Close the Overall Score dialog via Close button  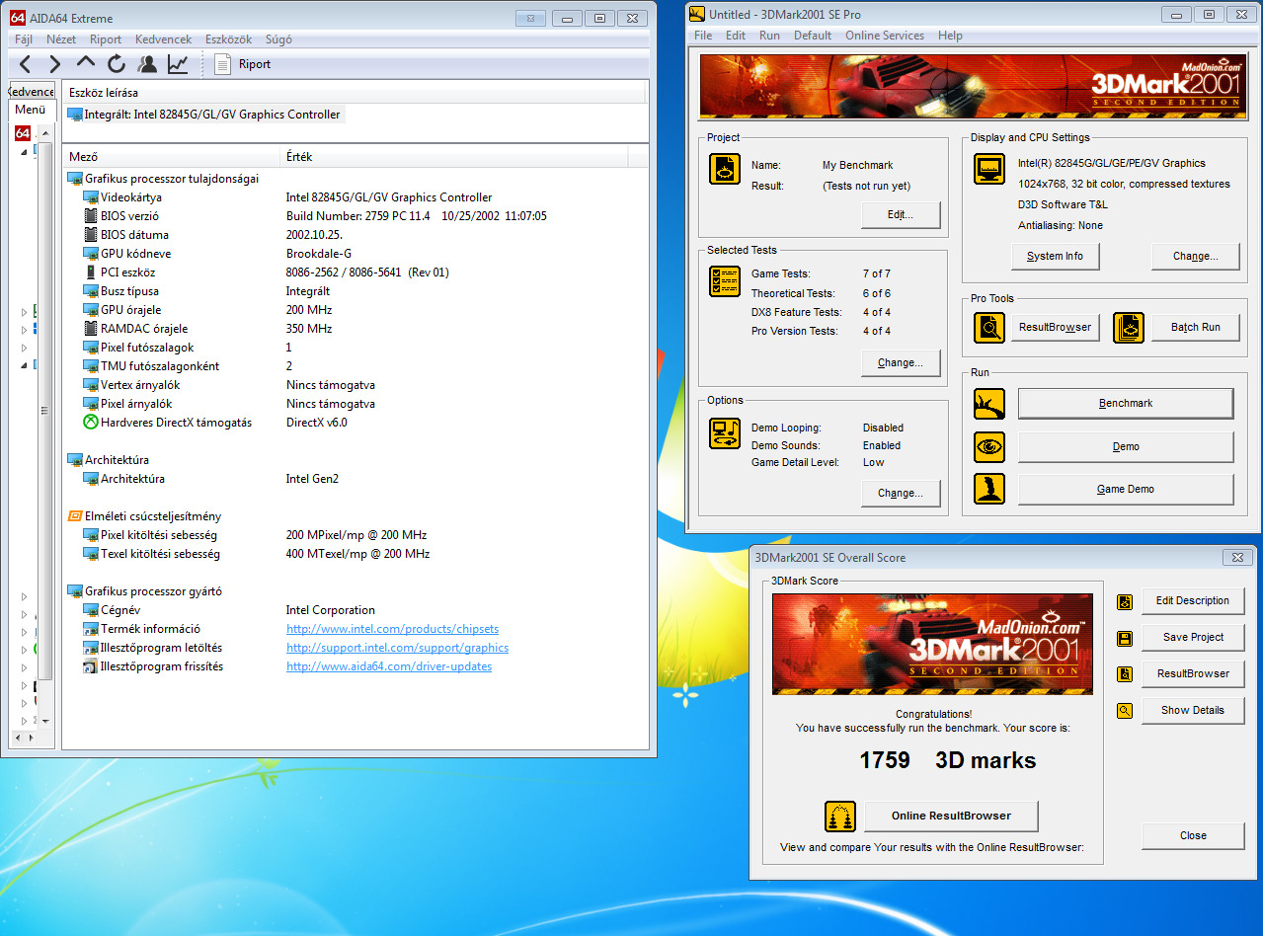coord(1193,835)
